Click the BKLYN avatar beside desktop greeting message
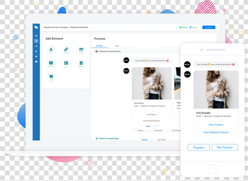 pyautogui.click(x=126, y=60)
